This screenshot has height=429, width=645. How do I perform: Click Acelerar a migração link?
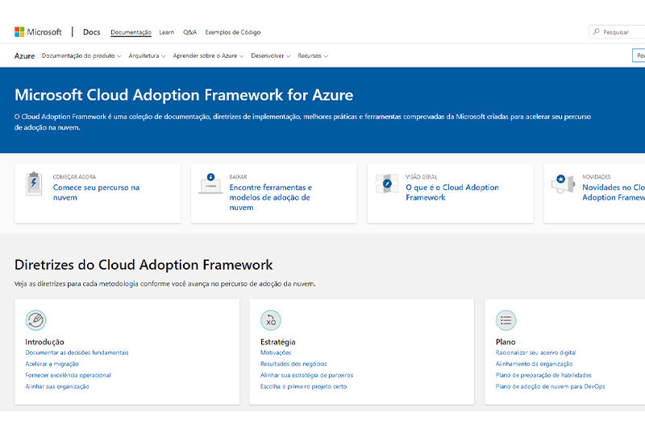52,364
